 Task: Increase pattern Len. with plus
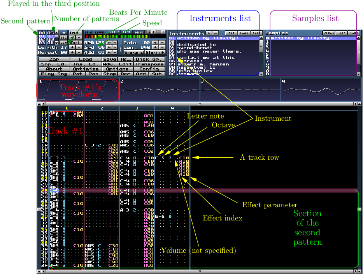(x=156, y=47)
